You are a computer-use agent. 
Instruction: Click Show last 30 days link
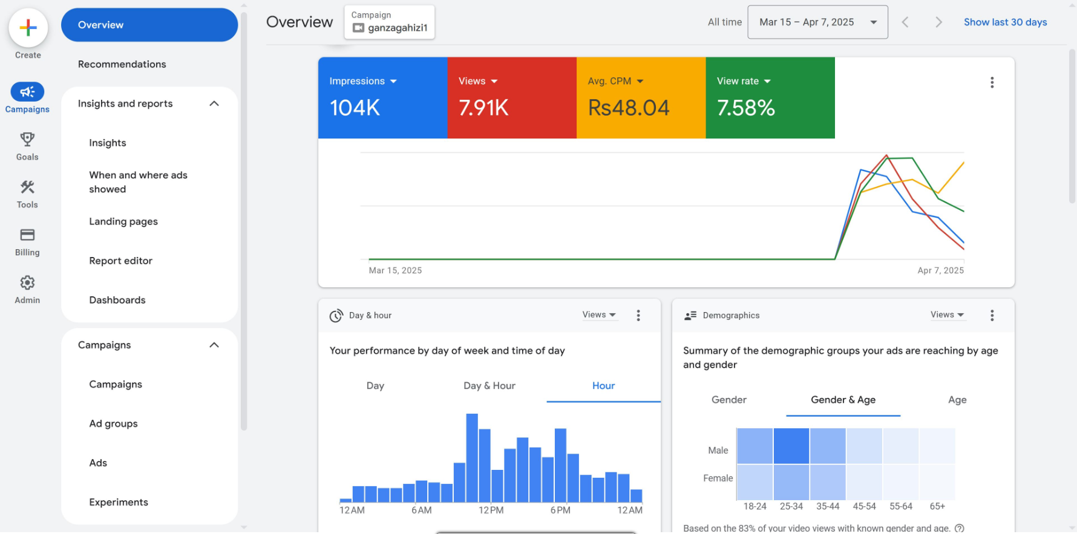(1005, 22)
